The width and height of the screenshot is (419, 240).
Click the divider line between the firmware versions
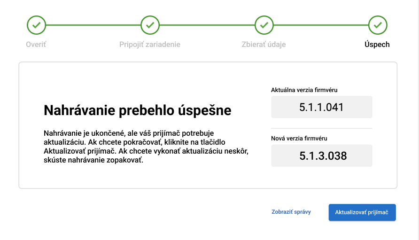(321, 128)
